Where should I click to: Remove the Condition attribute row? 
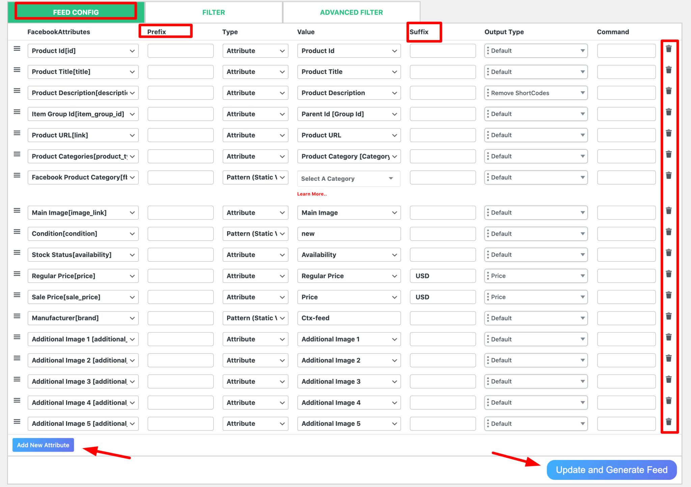668,232
